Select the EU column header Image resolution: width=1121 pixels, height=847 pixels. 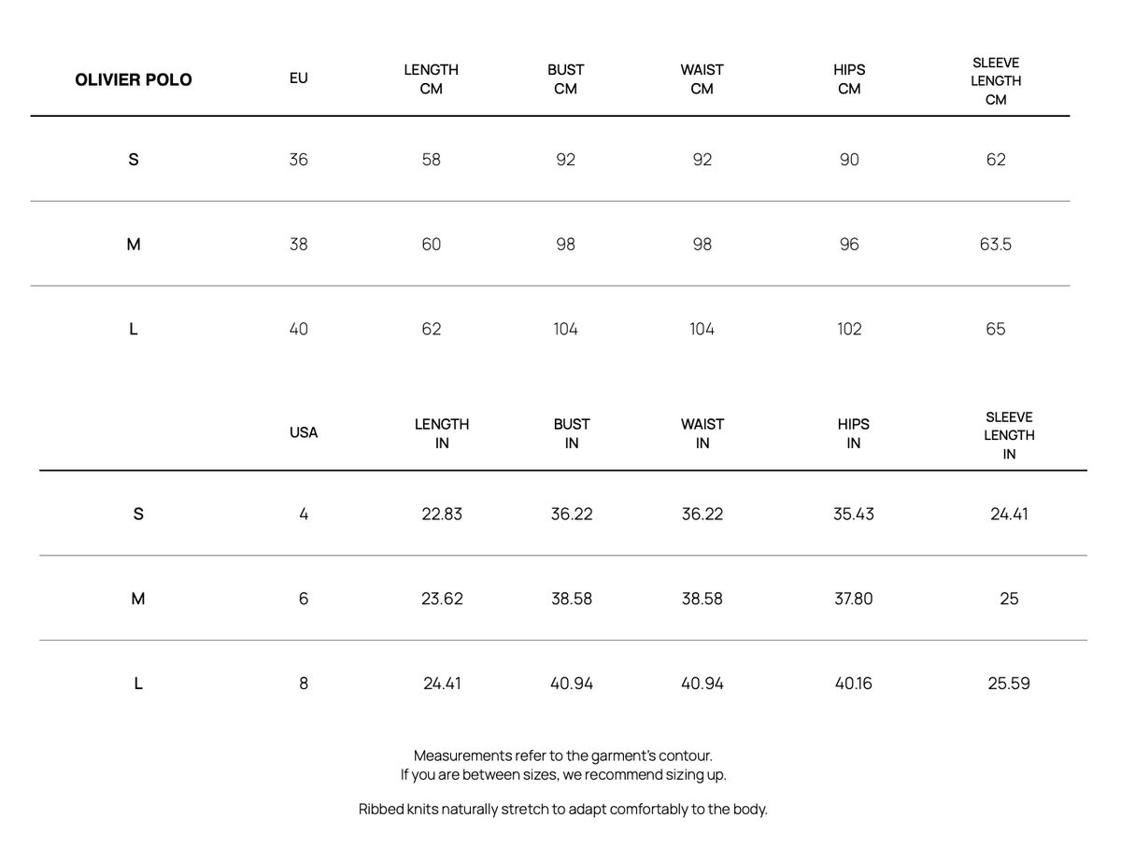[x=298, y=78]
